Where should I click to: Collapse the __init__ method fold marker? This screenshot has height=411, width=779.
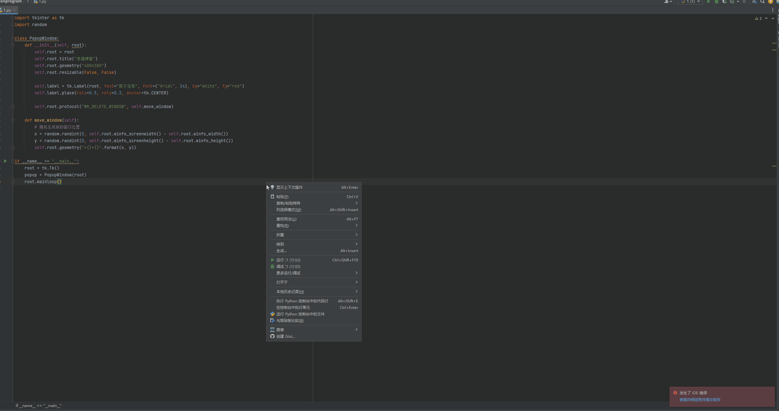click(x=13, y=45)
